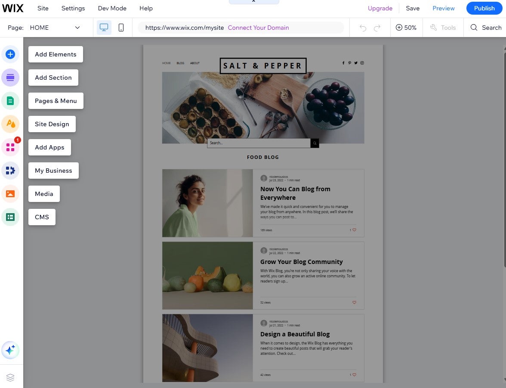Select the CMS grid icon
This screenshot has height=388, width=506.
pos(11,217)
